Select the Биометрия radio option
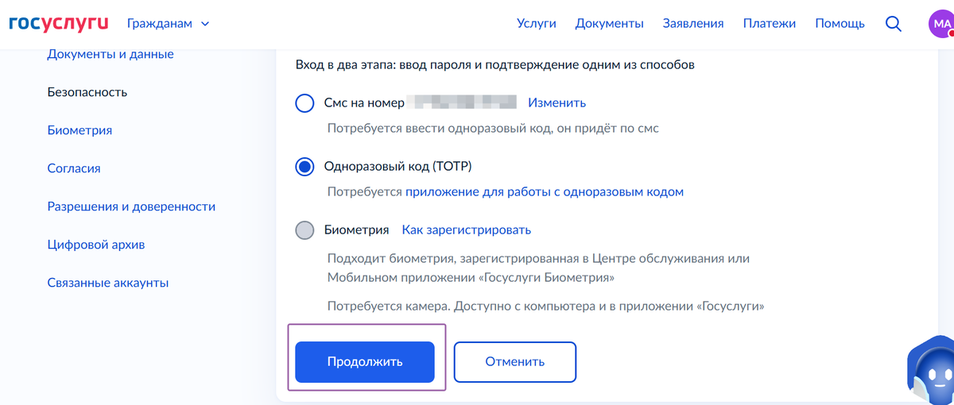The width and height of the screenshot is (954, 405). pyautogui.click(x=304, y=230)
